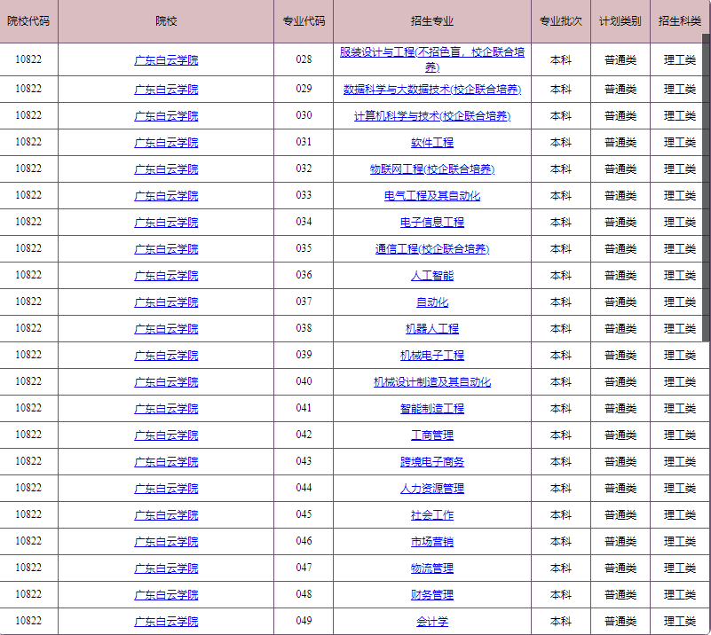Open 广东白云学院 link in row 034
The height and width of the screenshot is (635, 711).
[x=166, y=223]
